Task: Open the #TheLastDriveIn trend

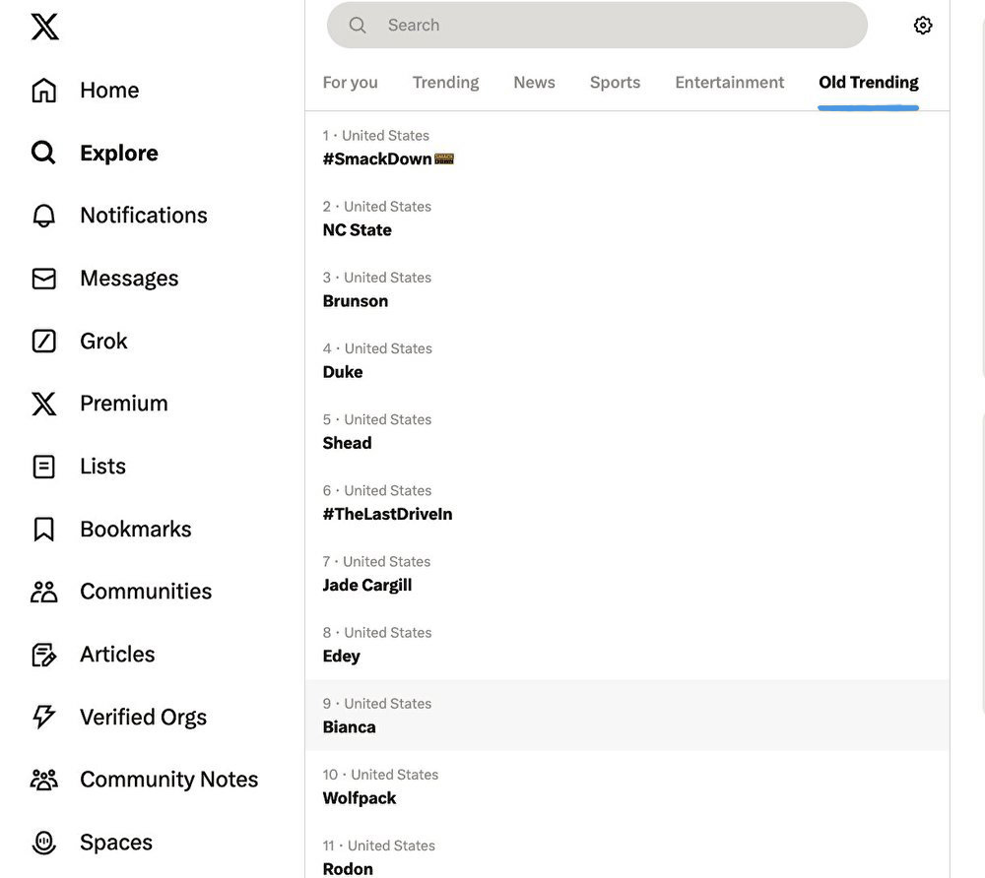Action: point(626,502)
